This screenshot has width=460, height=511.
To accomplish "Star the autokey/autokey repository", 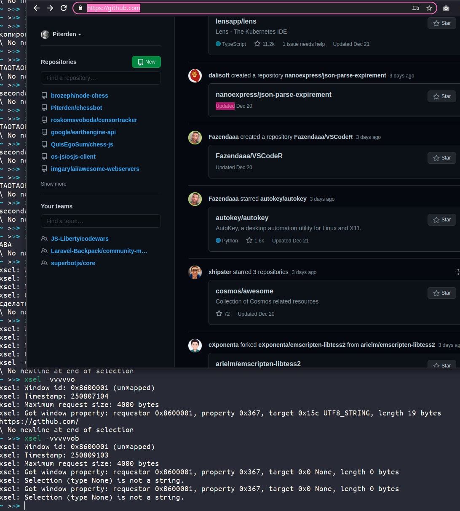I will [x=442, y=220].
